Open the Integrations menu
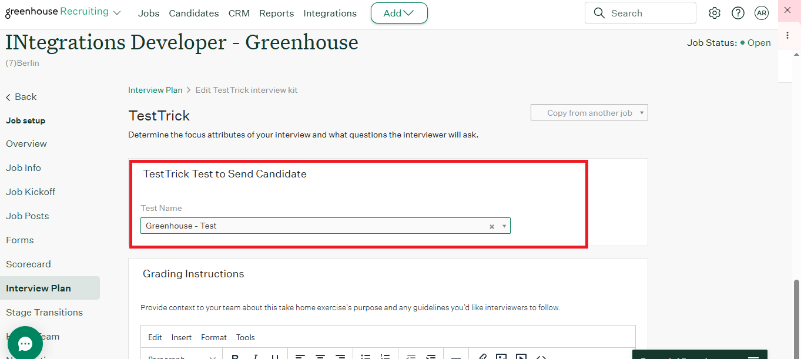Screen dimensions: 801x359 330,13
